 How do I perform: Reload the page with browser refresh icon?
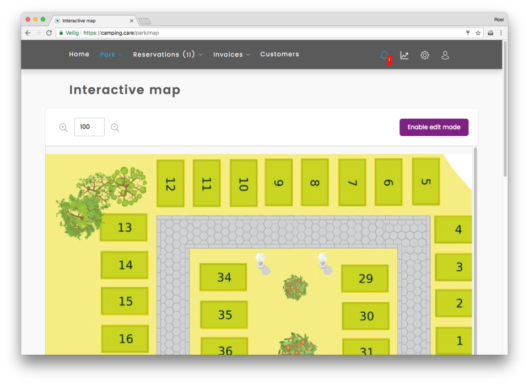click(x=49, y=33)
